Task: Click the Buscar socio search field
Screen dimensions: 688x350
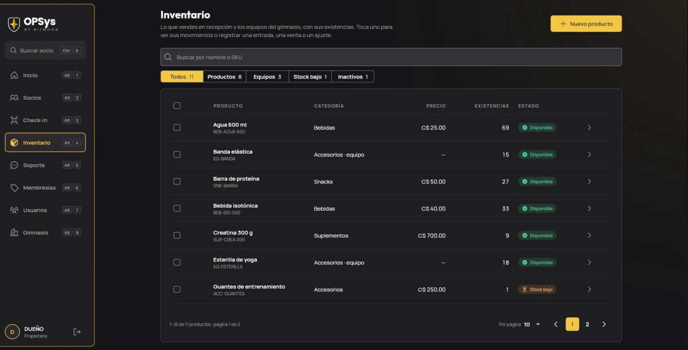Action: 45,51
